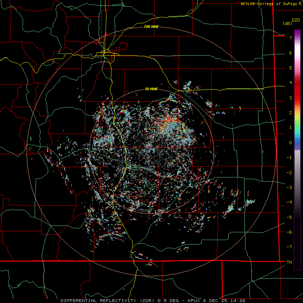Click the 4 value on the color scale
The width and height of the screenshot is (303, 303).
click(291, 83)
